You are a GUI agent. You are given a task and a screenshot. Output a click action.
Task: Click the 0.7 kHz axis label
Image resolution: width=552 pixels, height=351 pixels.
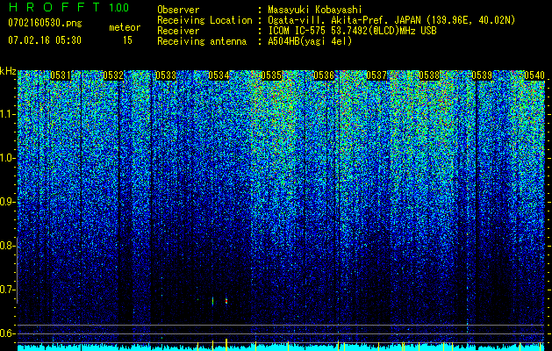(x=7, y=290)
